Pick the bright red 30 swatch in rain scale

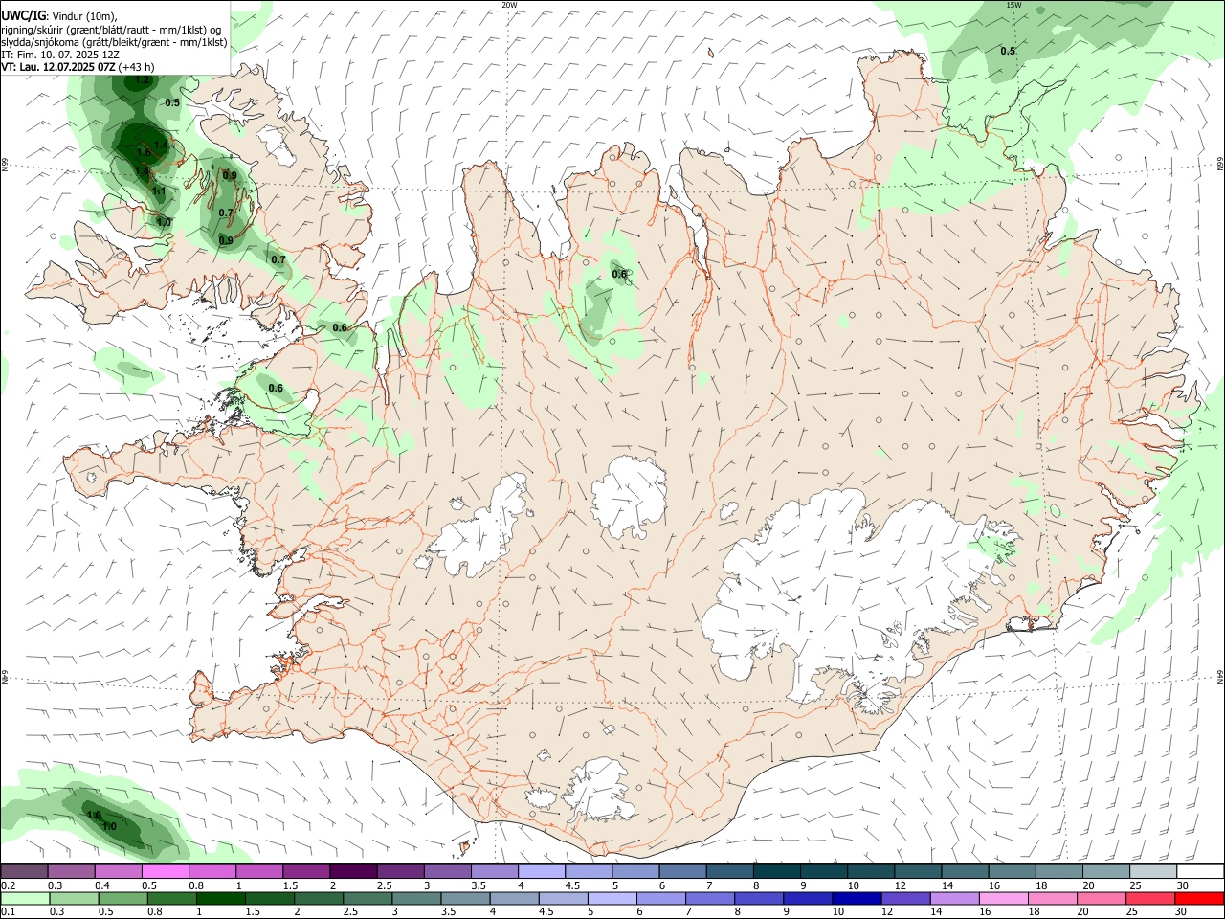[x=1199, y=898]
